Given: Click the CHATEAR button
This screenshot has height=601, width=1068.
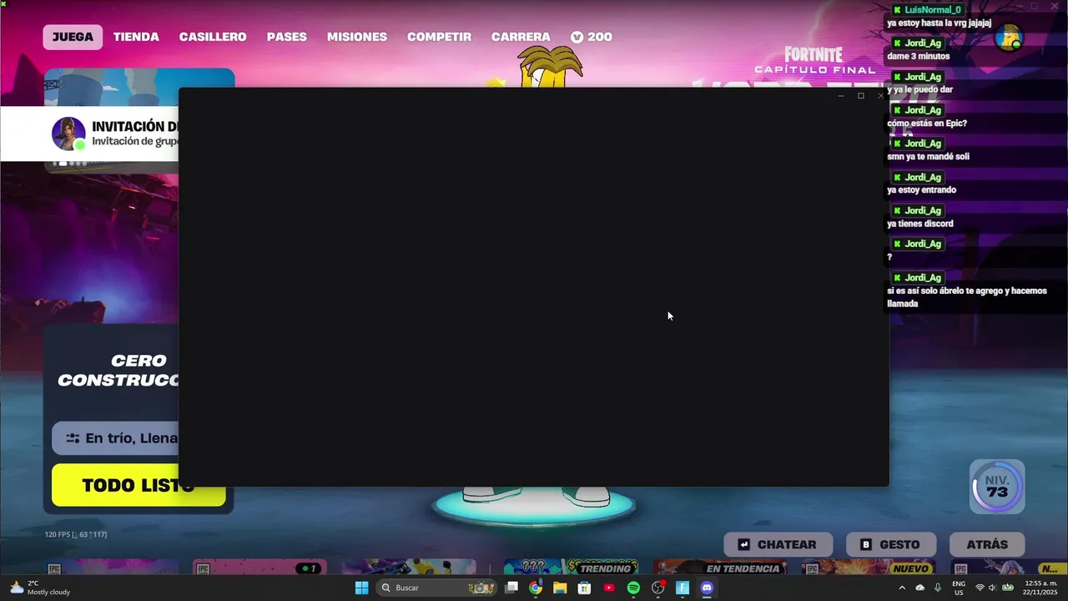Looking at the screenshot, I should (778, 544).
